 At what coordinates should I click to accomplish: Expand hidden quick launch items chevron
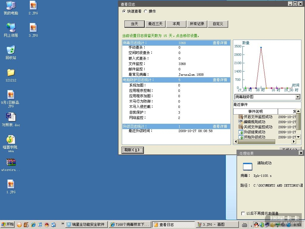tap(63, 224)
